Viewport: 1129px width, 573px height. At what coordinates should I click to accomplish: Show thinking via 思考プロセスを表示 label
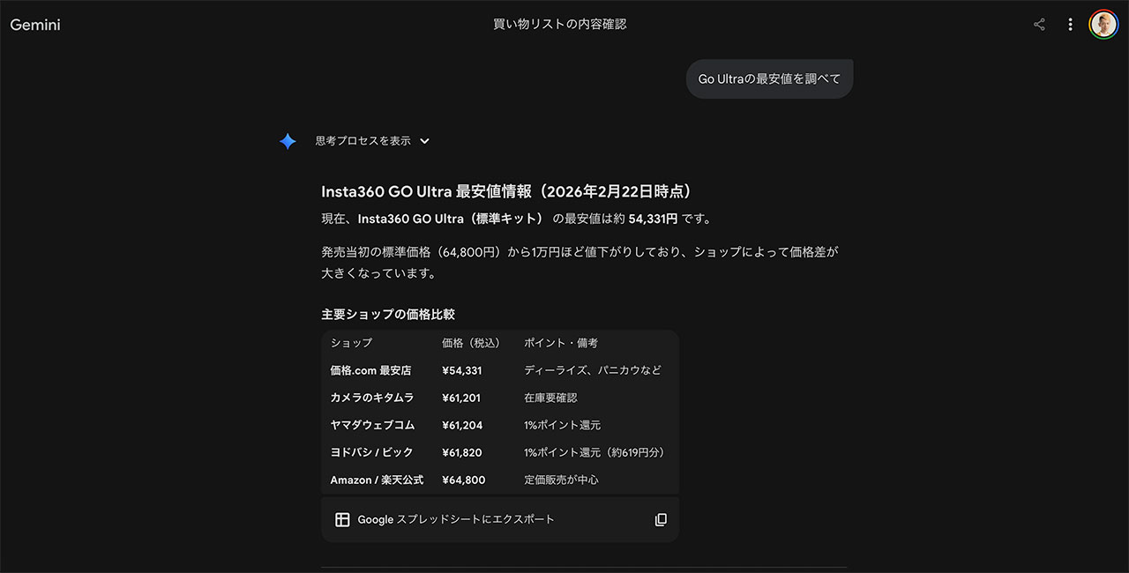[363, 141]
